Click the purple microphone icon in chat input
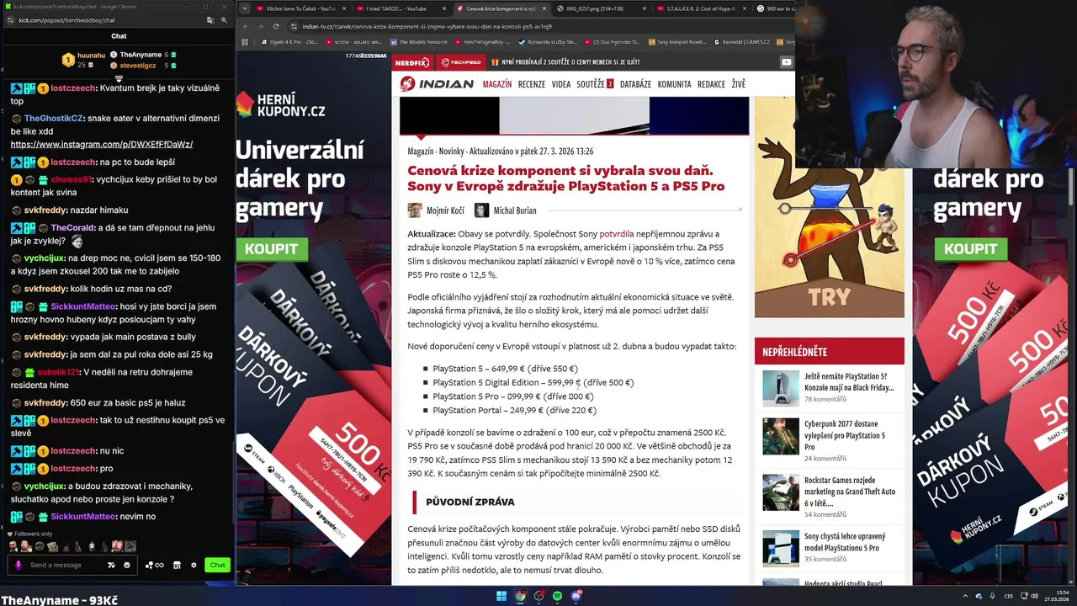 point(19,565)
